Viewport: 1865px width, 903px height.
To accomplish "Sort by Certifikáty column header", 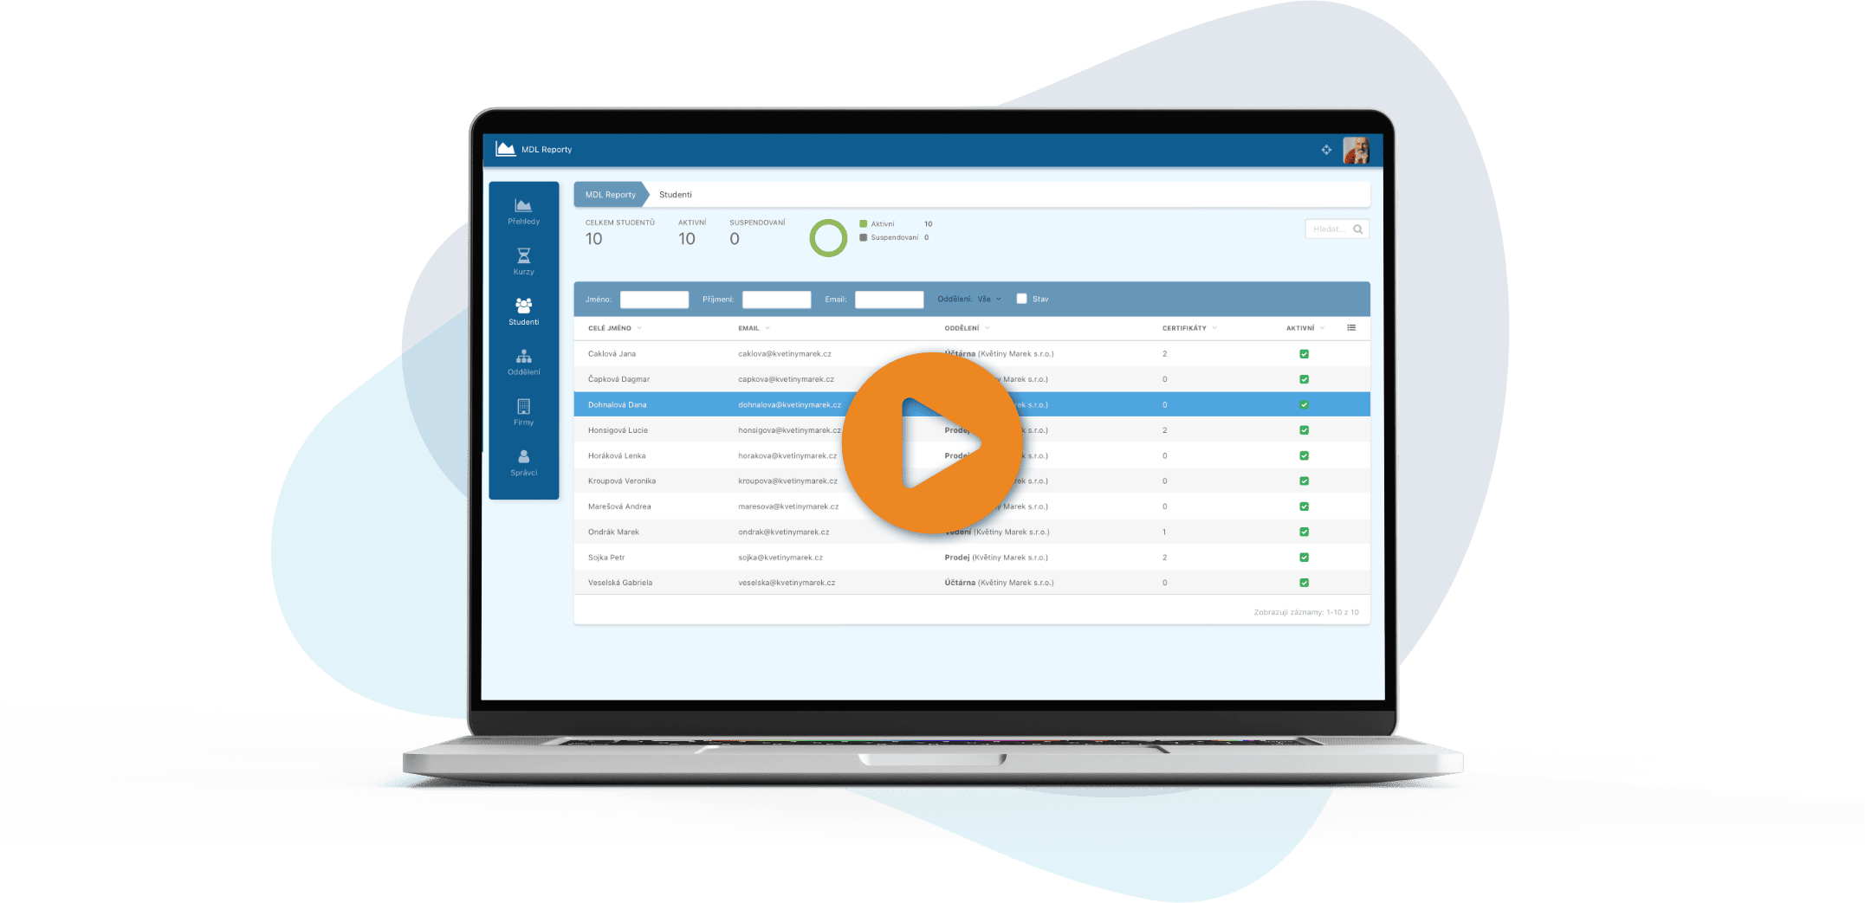I will pos(1189,328).
